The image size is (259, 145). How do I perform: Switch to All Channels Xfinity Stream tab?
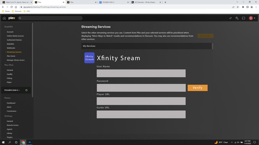[x=146, y=2]
